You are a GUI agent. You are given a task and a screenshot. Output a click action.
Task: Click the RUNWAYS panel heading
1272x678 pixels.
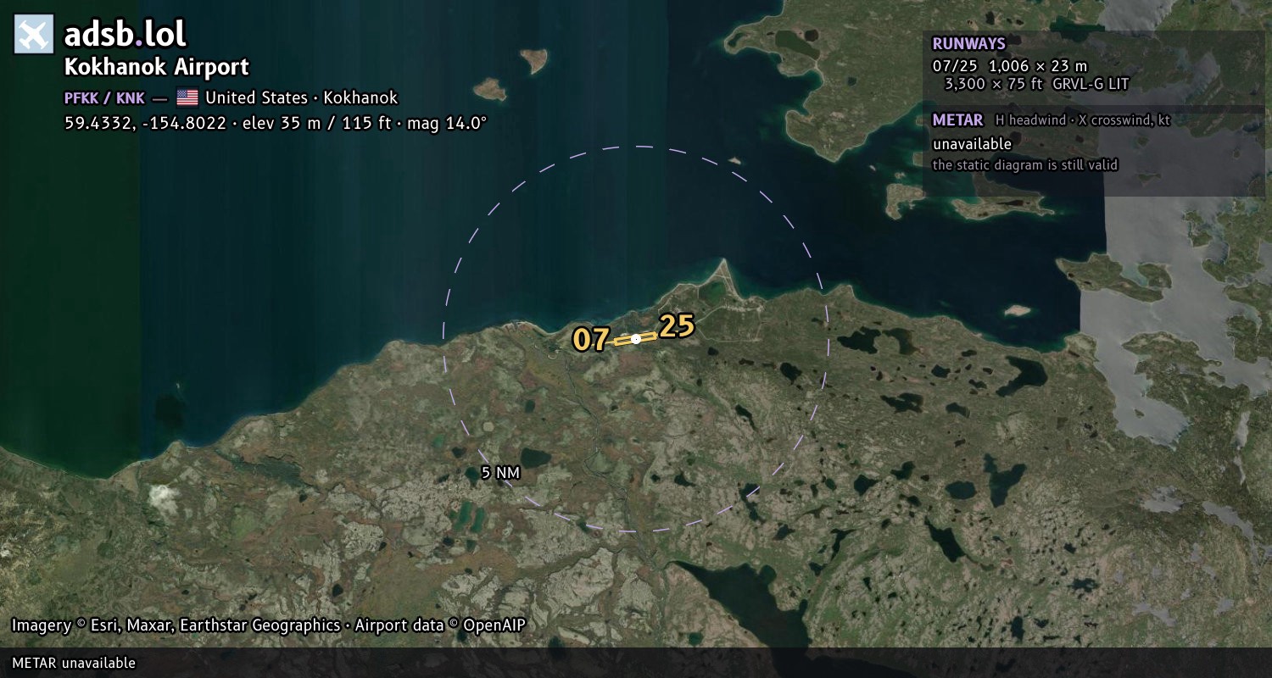pyautogui.click(x=968, y=44)
